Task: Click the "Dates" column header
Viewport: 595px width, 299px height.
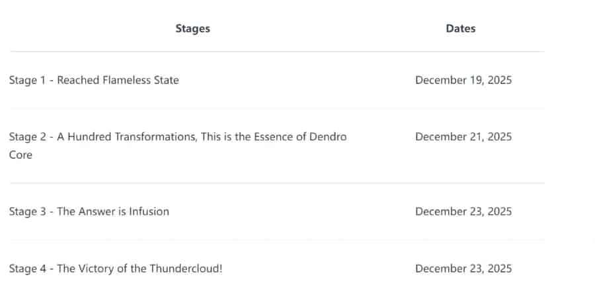Action: click(x=460, y=28)
